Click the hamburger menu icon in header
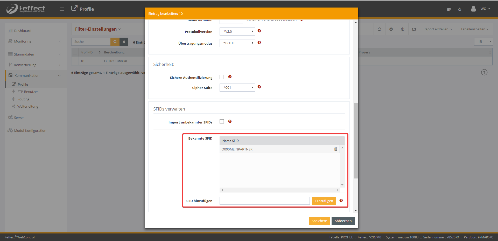Image resolution: width=498 pixels, height=241 pixels. [x=62, y=9]
